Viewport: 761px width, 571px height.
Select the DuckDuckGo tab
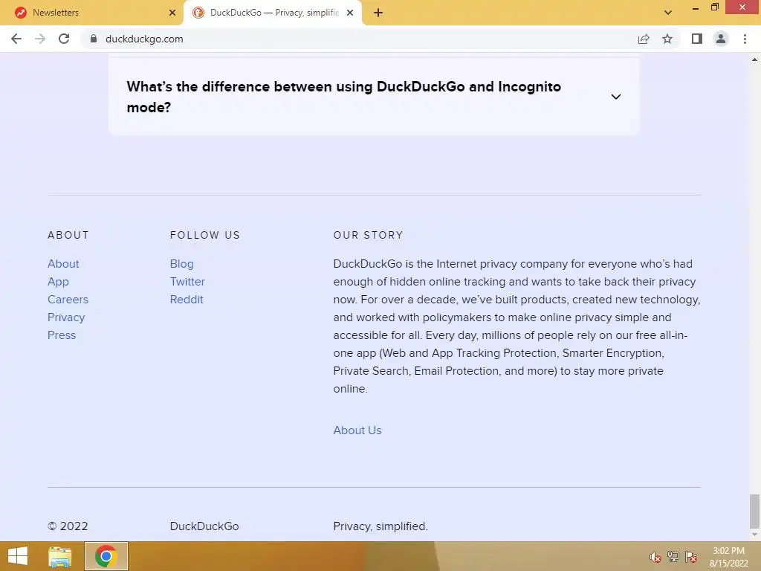pos(272,13)
